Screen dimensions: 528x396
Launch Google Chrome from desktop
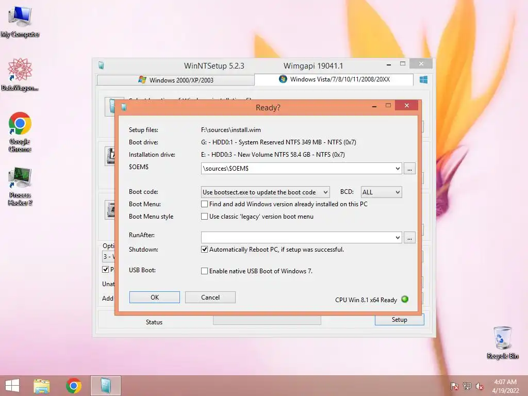20,131
